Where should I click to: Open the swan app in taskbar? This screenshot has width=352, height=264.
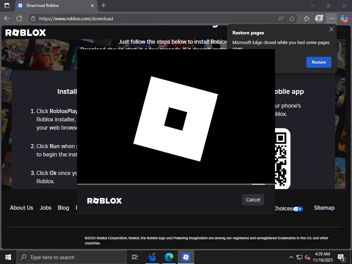[152, 257]
